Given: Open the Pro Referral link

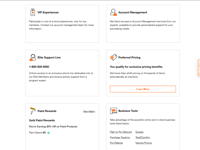Looking at the screenshot, I should (x=116, y=143).
